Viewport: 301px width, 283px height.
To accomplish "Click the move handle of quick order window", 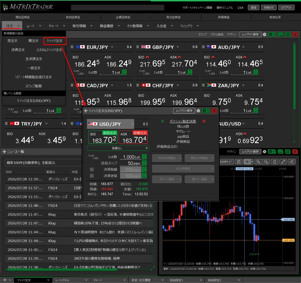I will pos(86,111).
